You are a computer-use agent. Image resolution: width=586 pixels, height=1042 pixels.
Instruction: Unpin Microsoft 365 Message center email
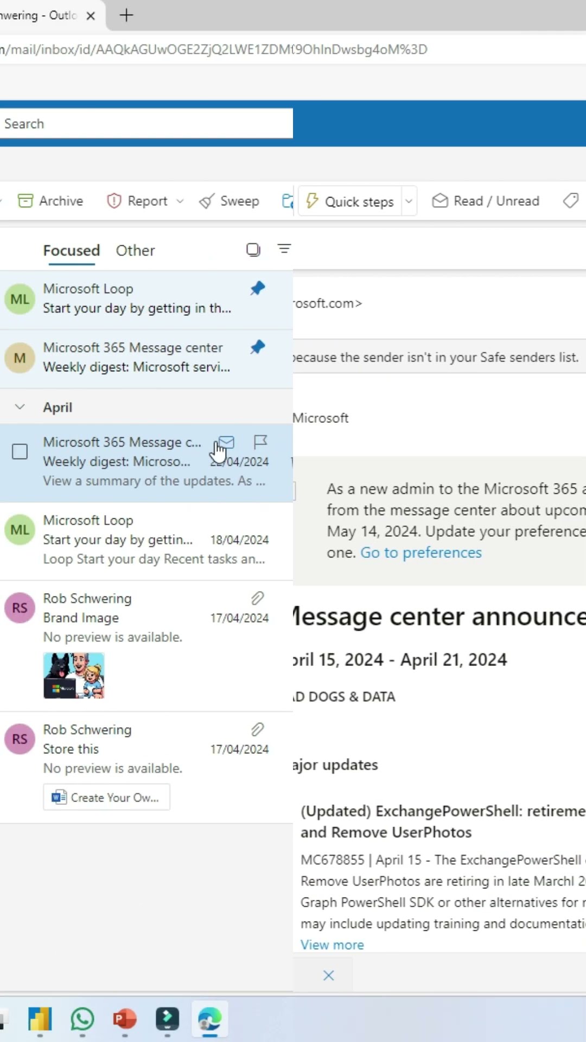click(x=258, y=347)
